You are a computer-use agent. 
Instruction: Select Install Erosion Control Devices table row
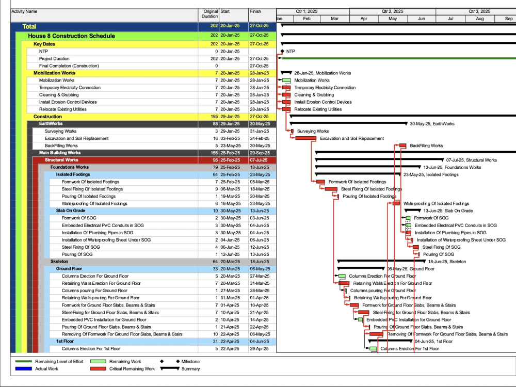(x=151, y=102)
